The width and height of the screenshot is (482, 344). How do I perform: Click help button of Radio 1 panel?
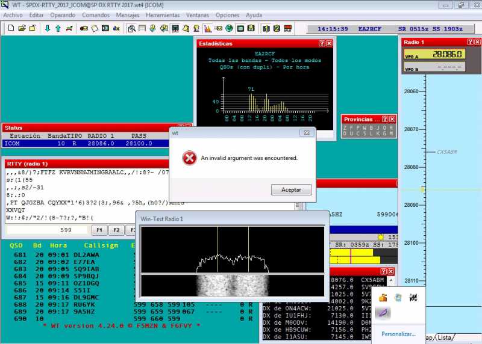471,42
